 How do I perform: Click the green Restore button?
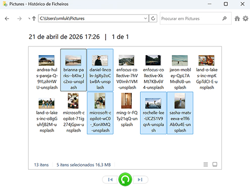tap(125, 179)
